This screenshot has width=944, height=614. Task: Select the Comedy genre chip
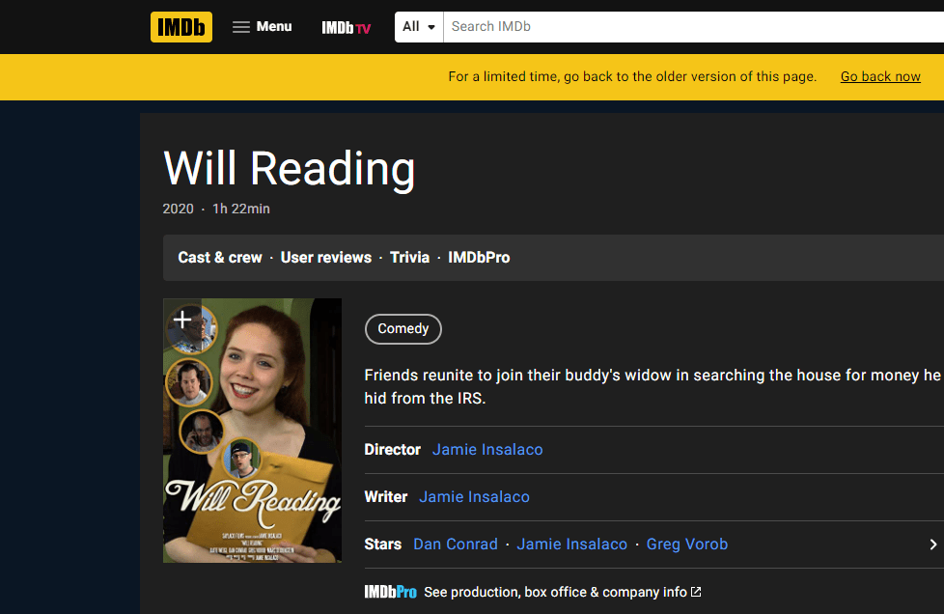point(403,329)
